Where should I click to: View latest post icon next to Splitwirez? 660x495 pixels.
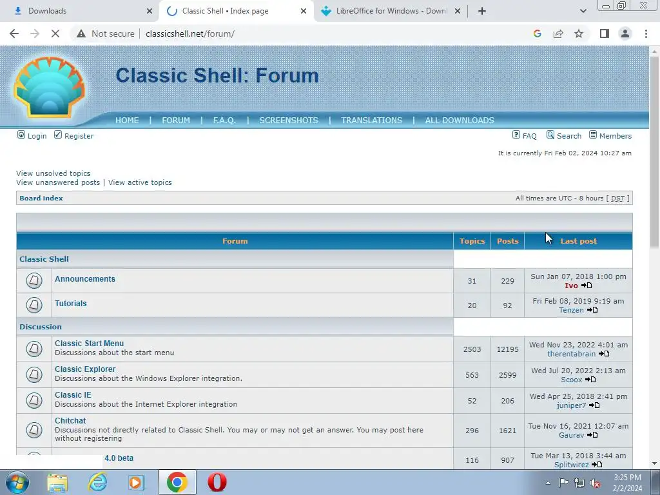(x=597, y=464)
